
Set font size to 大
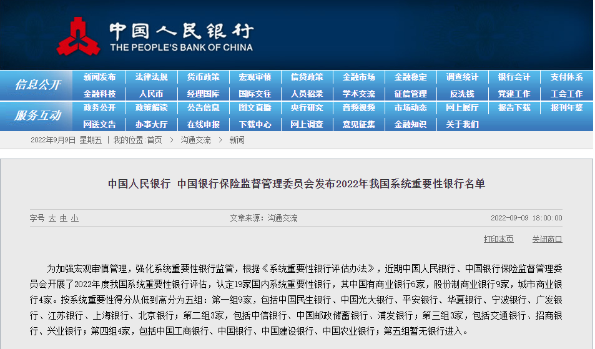click(x=52, y=218)
